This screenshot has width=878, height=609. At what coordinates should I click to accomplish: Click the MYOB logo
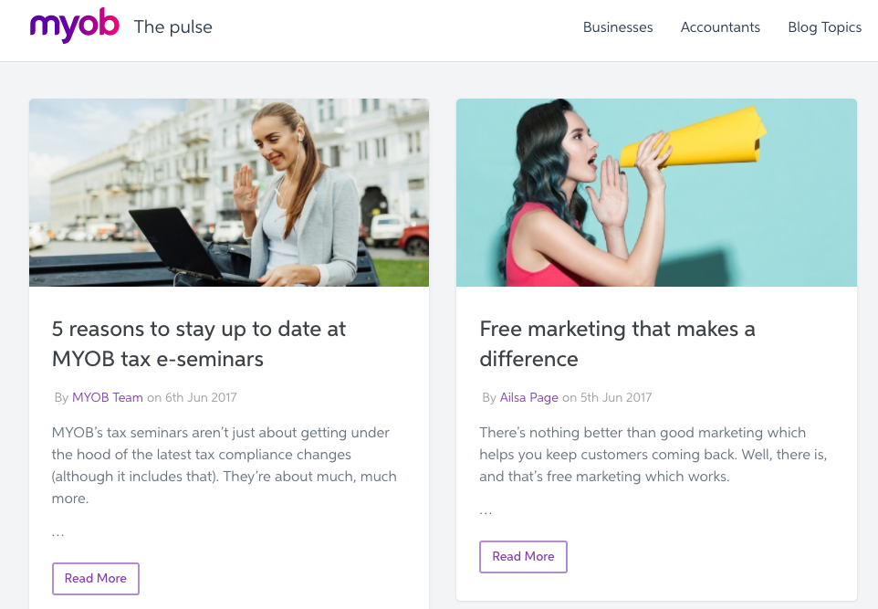pos(74,26)
